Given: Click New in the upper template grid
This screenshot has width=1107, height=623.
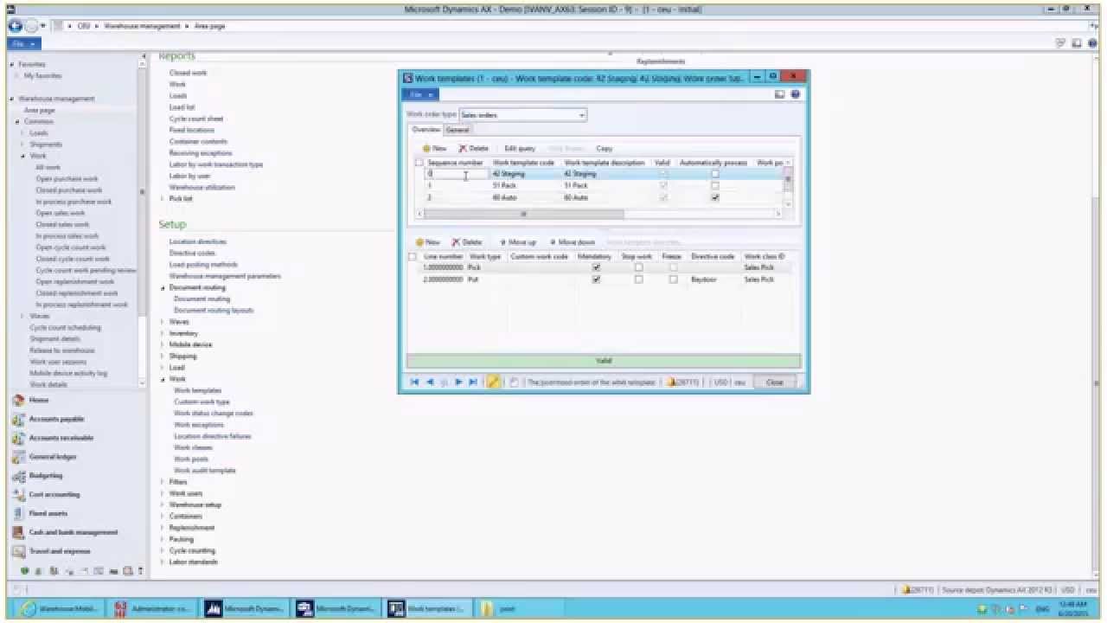Looking at the screenshot, I should 433,148.
